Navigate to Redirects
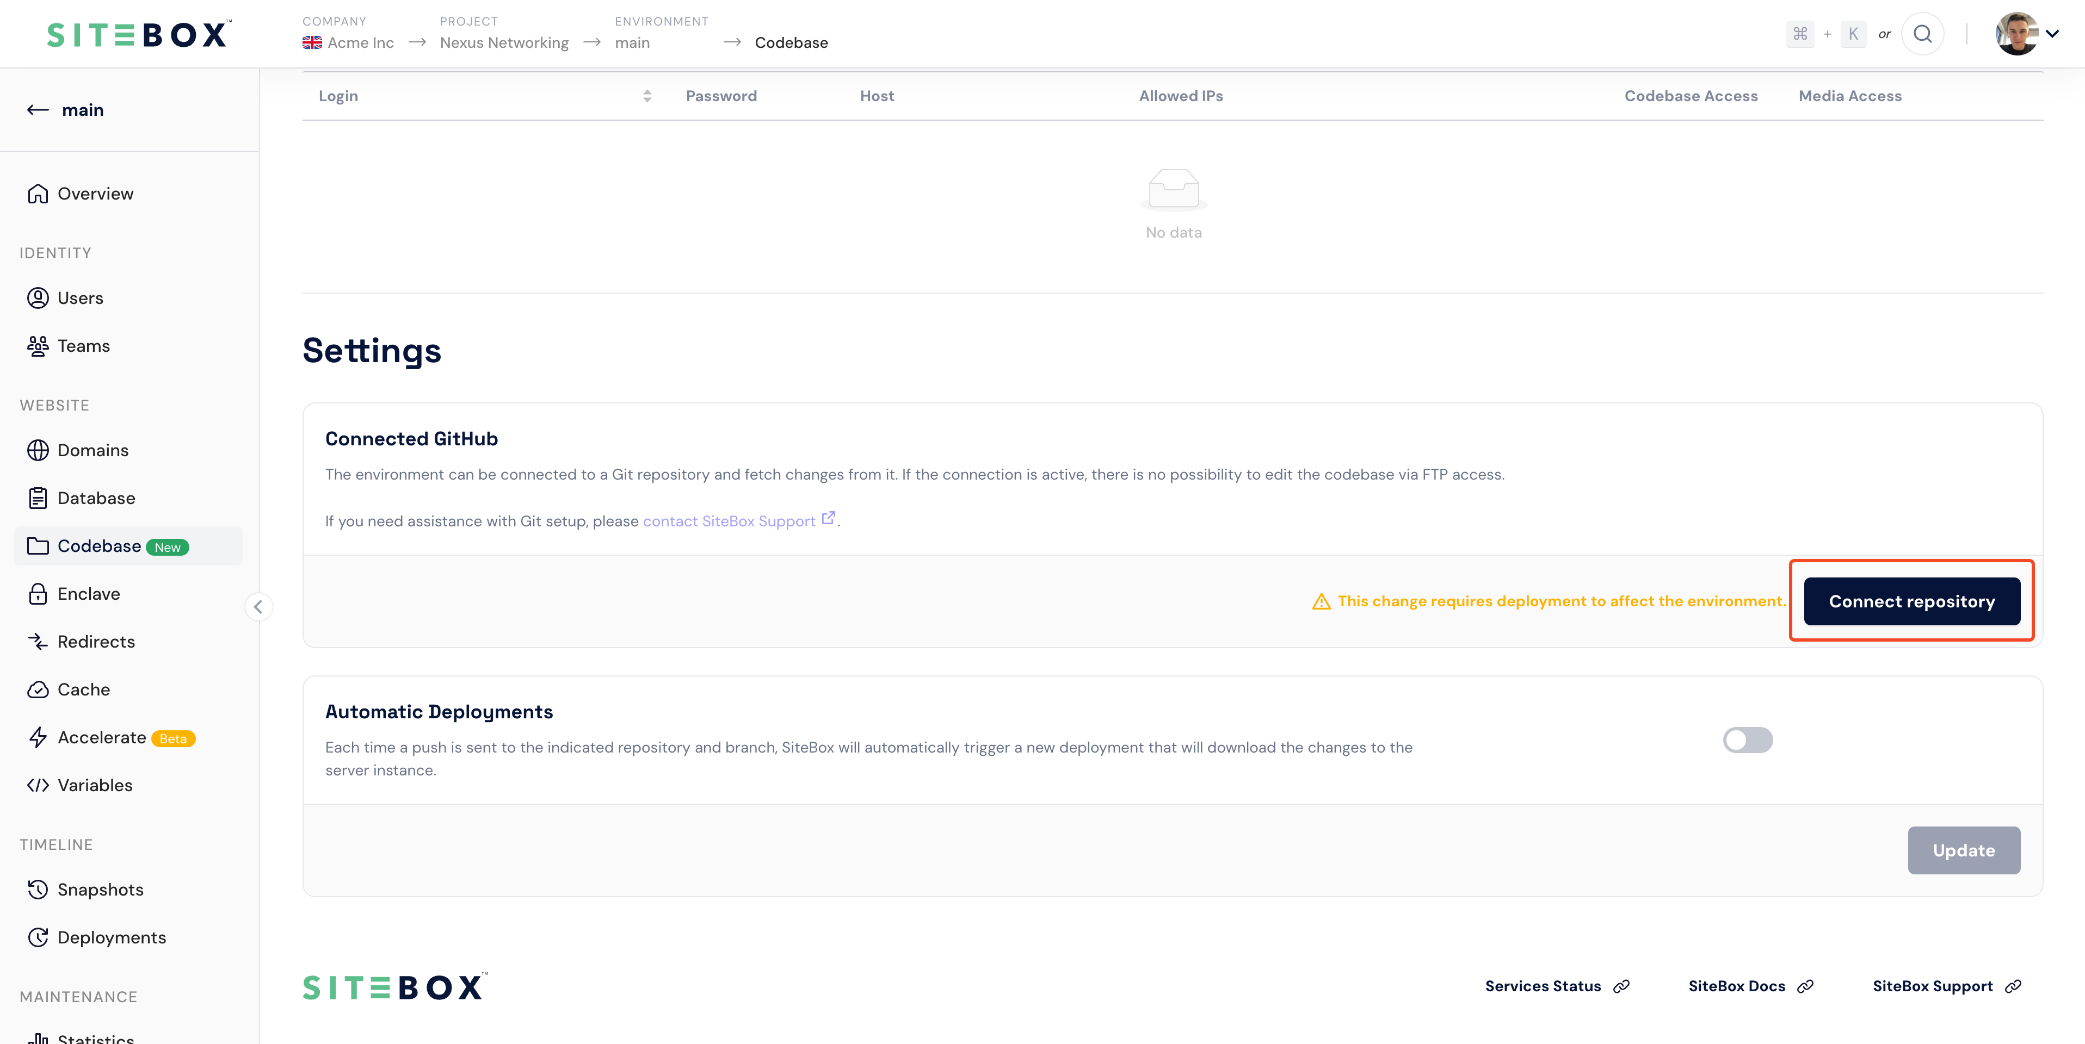The image size is (2085, 1044). coord(129,641)
